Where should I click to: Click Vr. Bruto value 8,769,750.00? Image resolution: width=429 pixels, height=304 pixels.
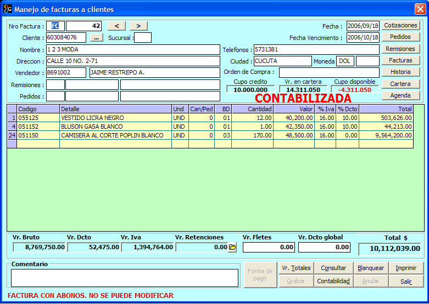[39, 247]
